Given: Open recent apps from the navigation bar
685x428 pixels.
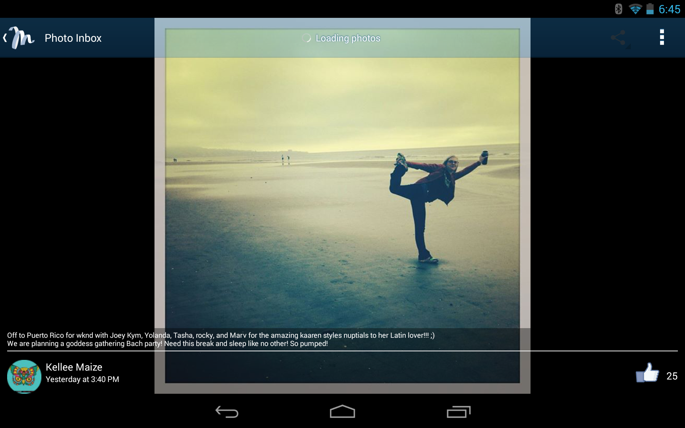Looking at the screenshot, I should tap(458, 412).
